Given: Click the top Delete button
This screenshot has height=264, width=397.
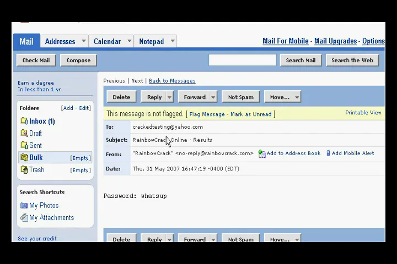Looking at the screenshot, I should point(121,97).
